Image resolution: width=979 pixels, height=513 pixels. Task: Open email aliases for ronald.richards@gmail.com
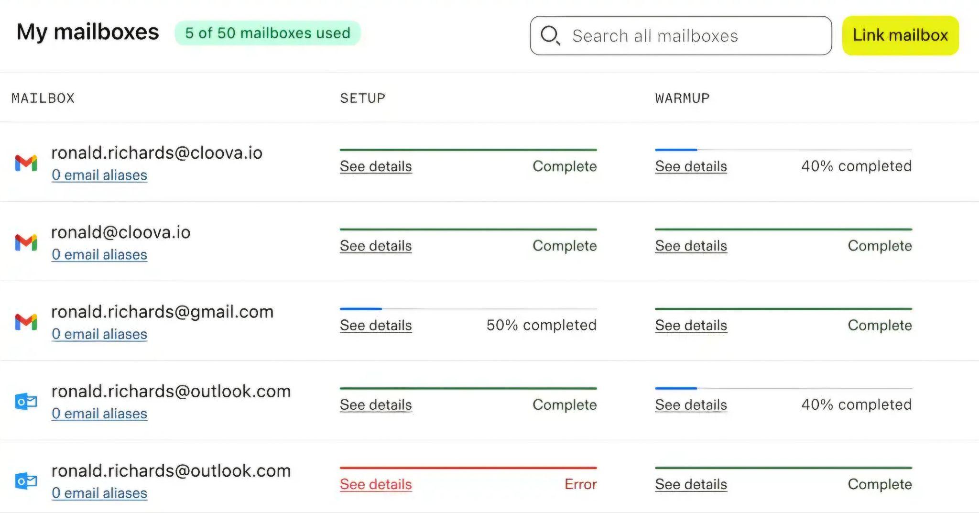[99, 334]
